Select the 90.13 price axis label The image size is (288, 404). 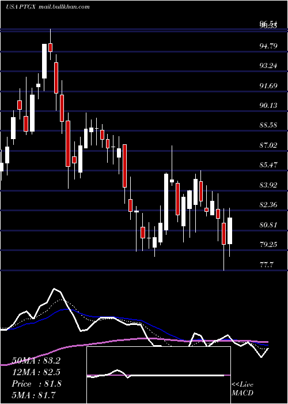pyautogui.click(x=268, y=105)
